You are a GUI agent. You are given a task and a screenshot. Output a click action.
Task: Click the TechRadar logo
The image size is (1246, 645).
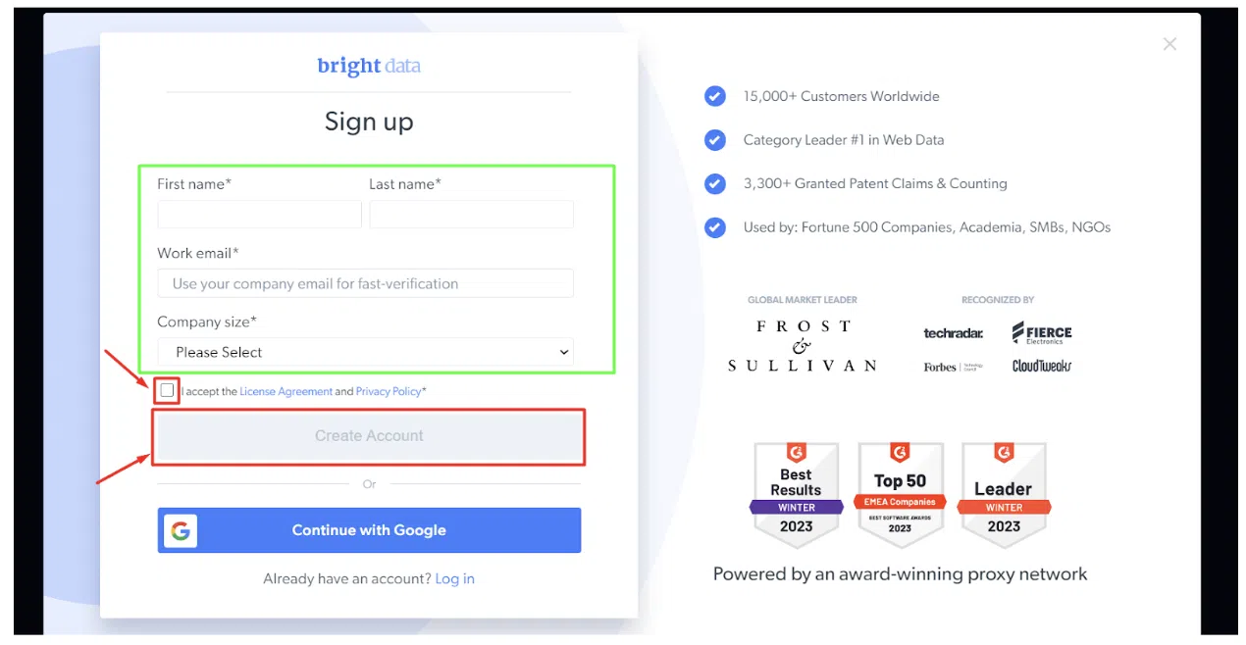[953, 333]
